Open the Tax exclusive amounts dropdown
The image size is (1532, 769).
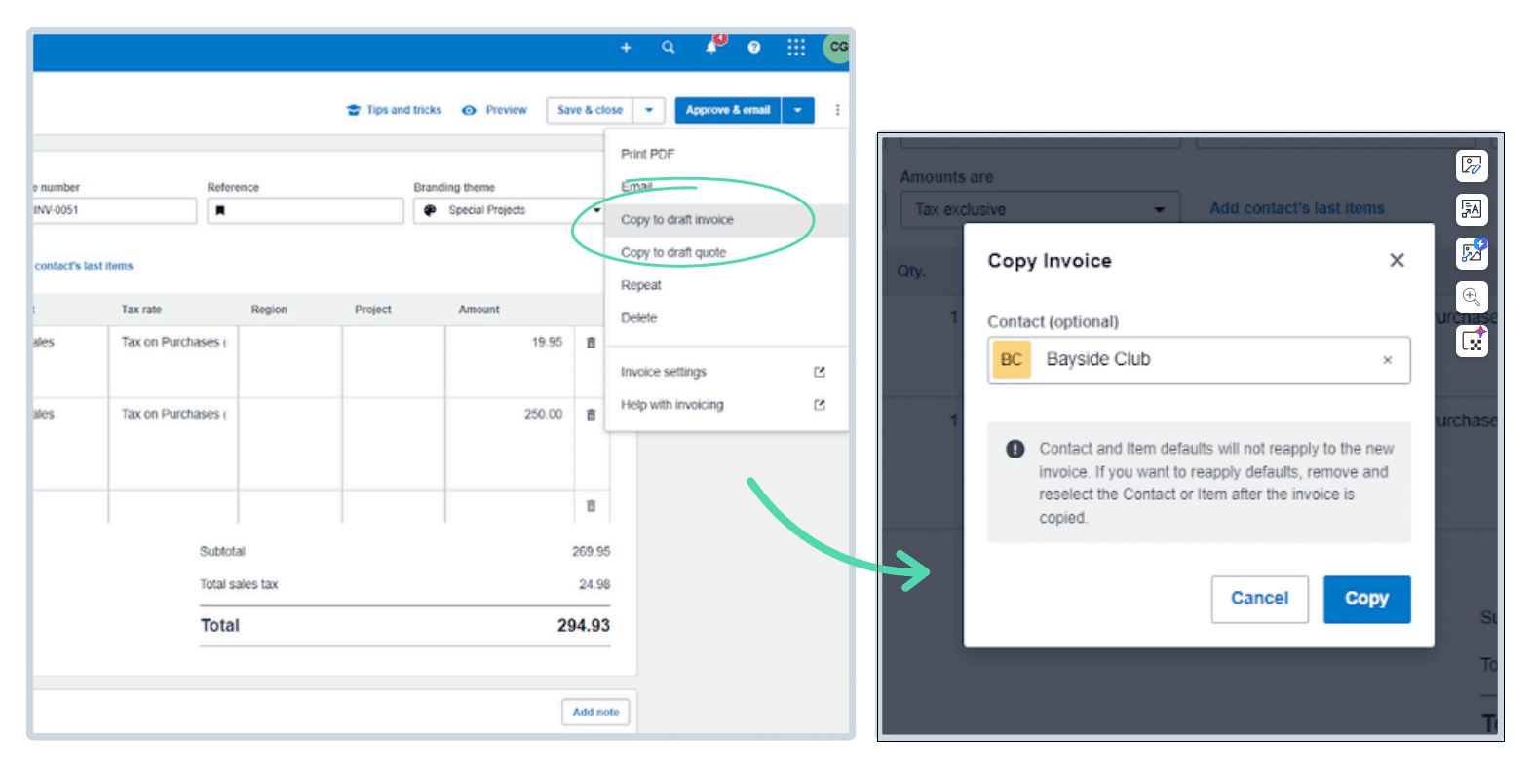pos(1040,209)
